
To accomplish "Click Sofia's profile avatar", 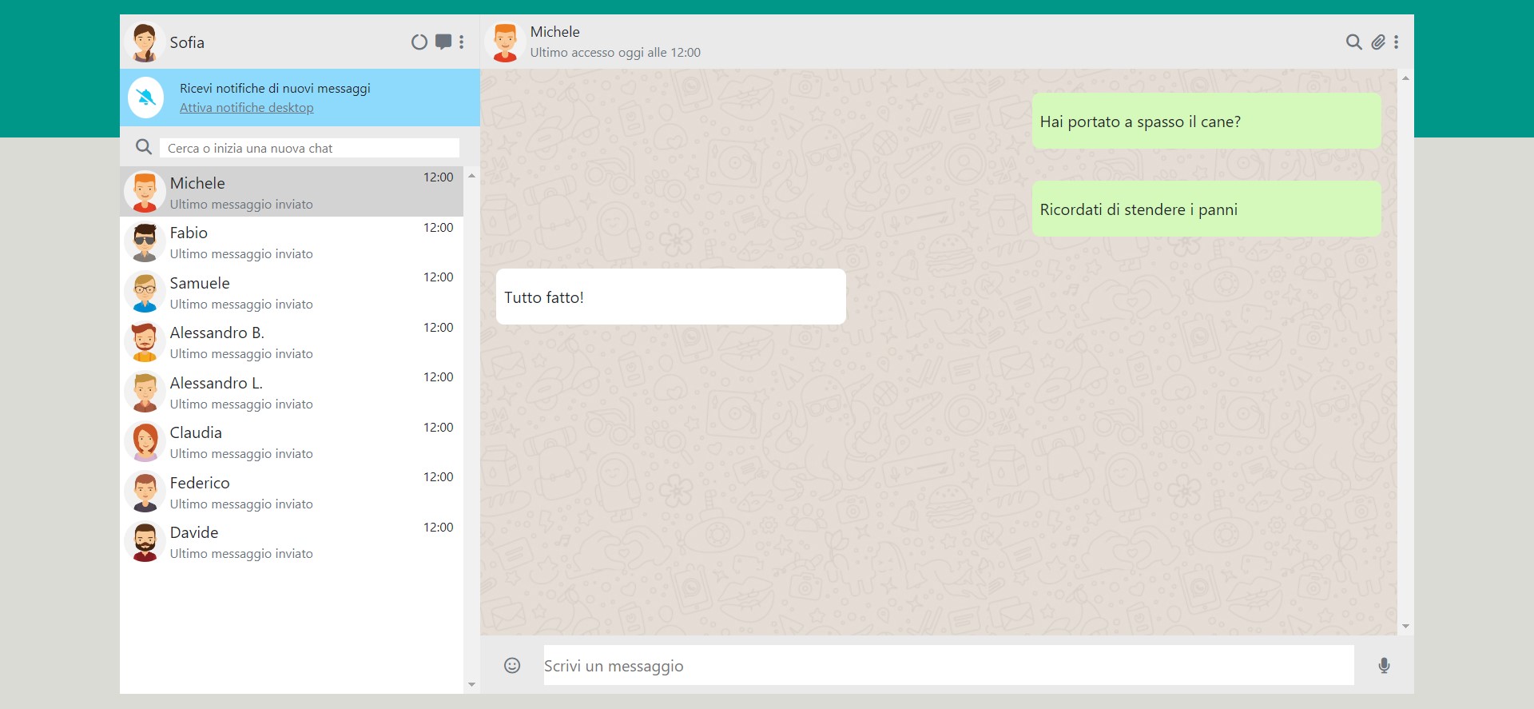I will [145, 42].
